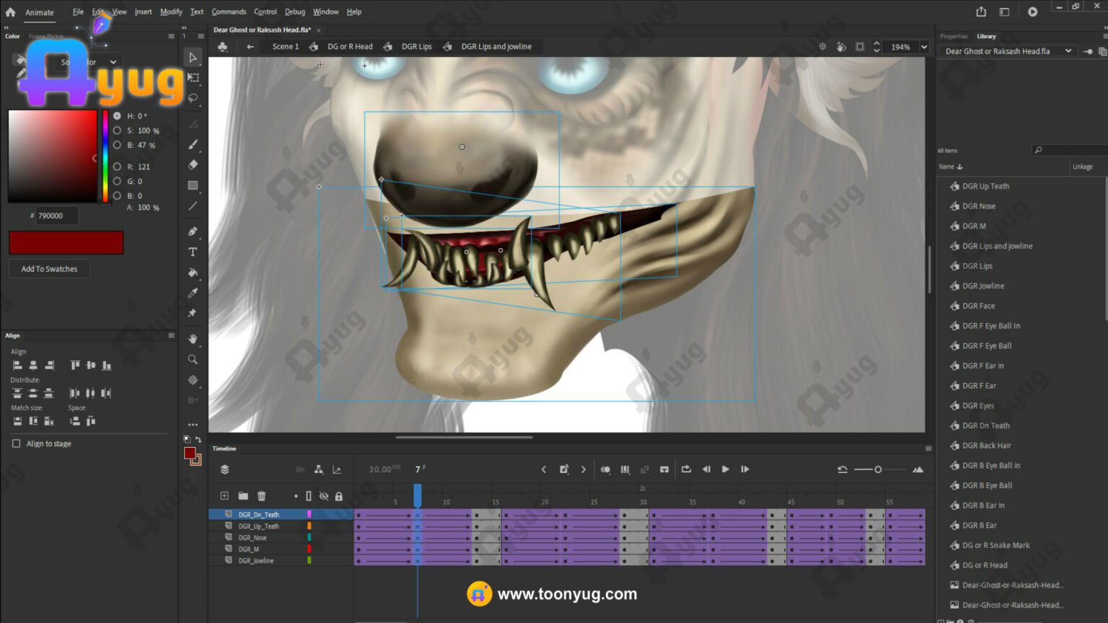The image size is (1108, 623).
Task: Open the stage zoom percentage dropdown
Action: (924, 47)
